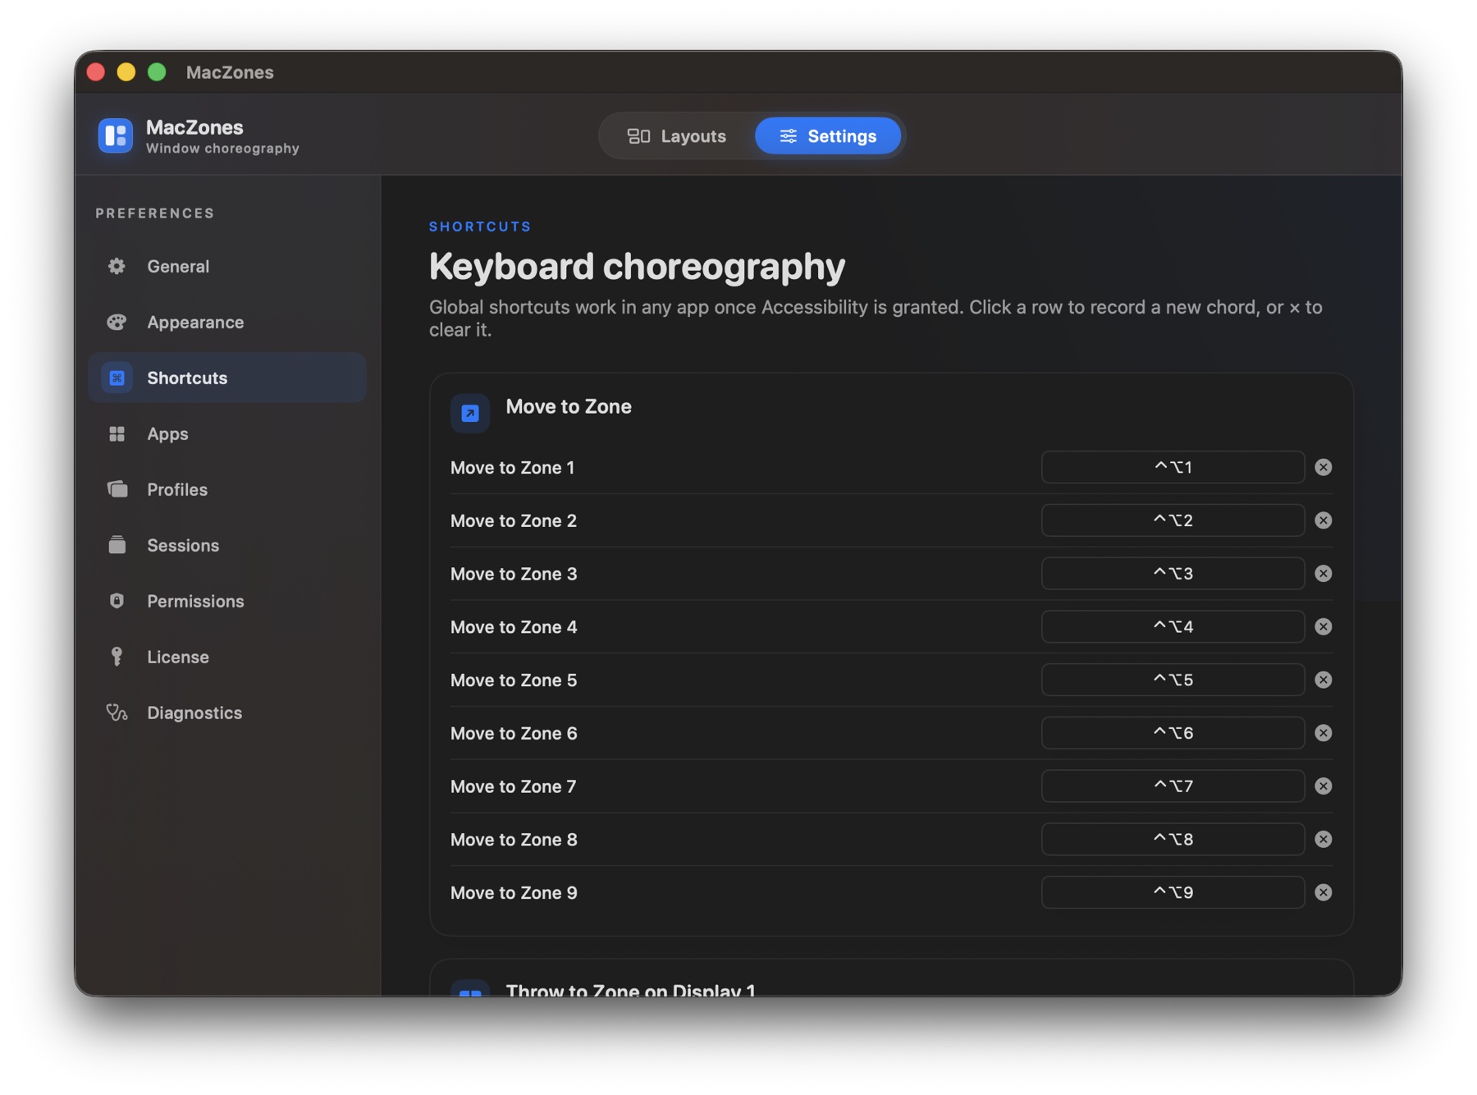Click the Apps grid icon
This screenshot has height=1095, width=1477.
[117, 433]
